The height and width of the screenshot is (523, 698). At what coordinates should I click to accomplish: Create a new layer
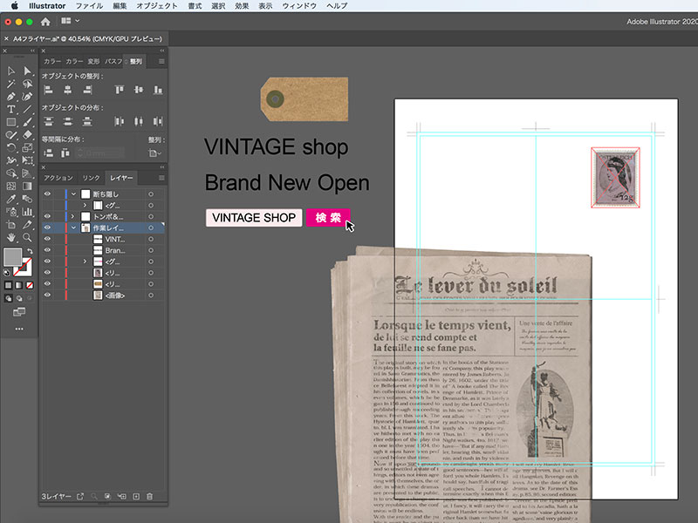[136, 496]
